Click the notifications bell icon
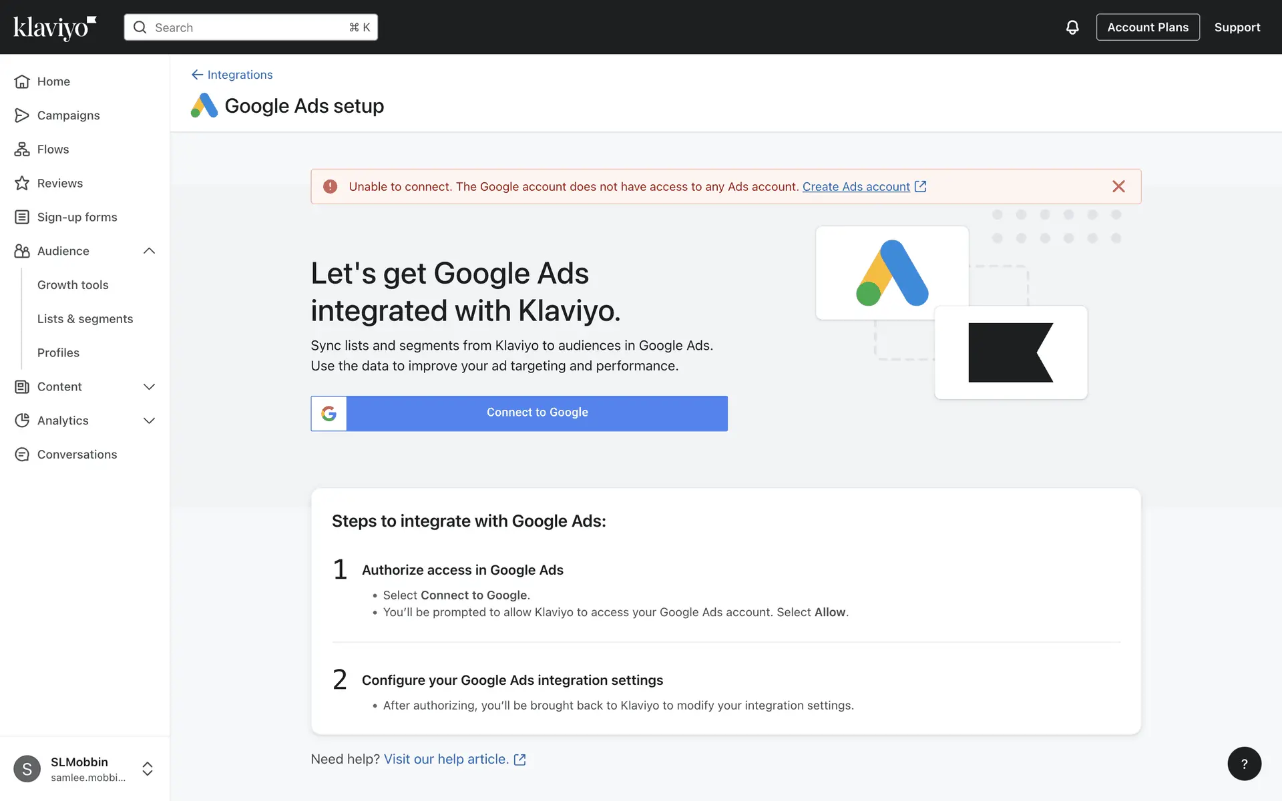This screenshot has width=1282, height=801. 1072,27
